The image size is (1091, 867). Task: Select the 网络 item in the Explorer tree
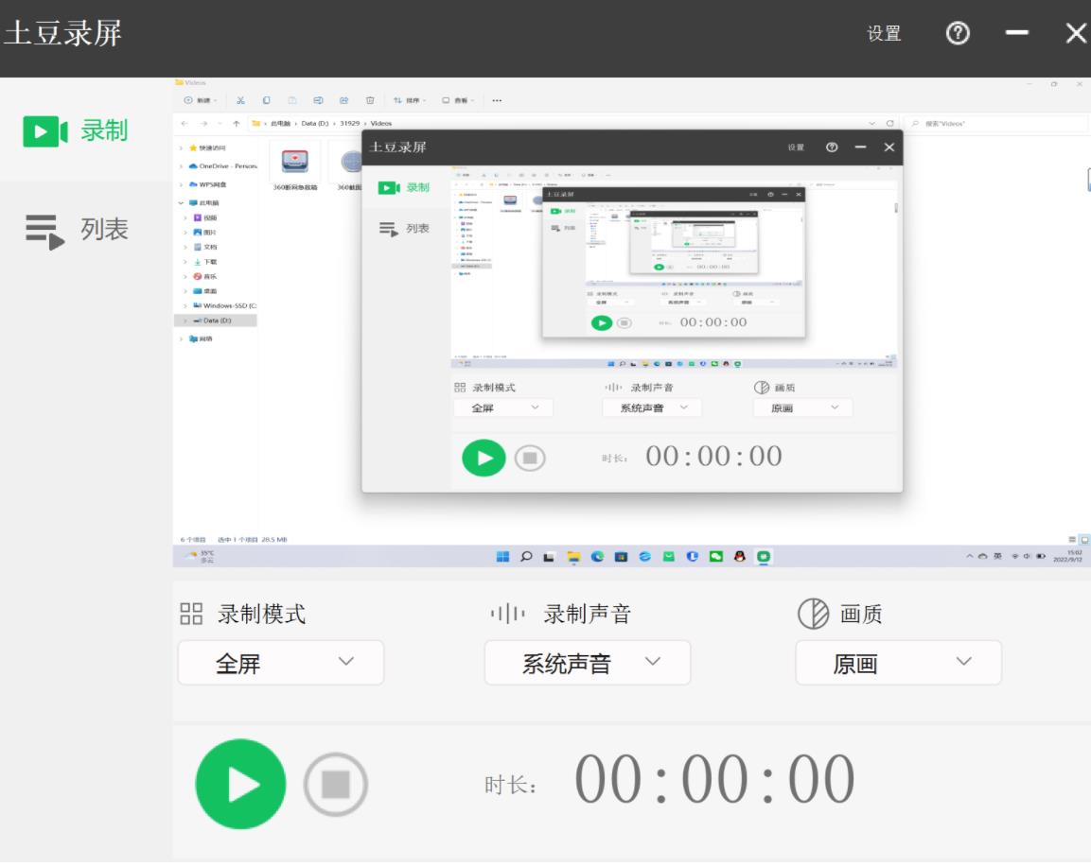coord(201,338)
